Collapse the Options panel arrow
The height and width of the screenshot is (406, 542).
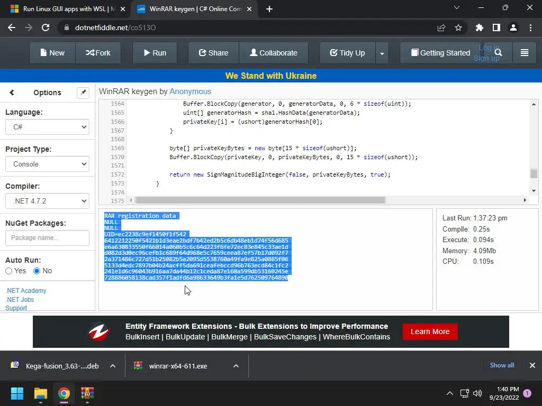[x=12, y=93]
